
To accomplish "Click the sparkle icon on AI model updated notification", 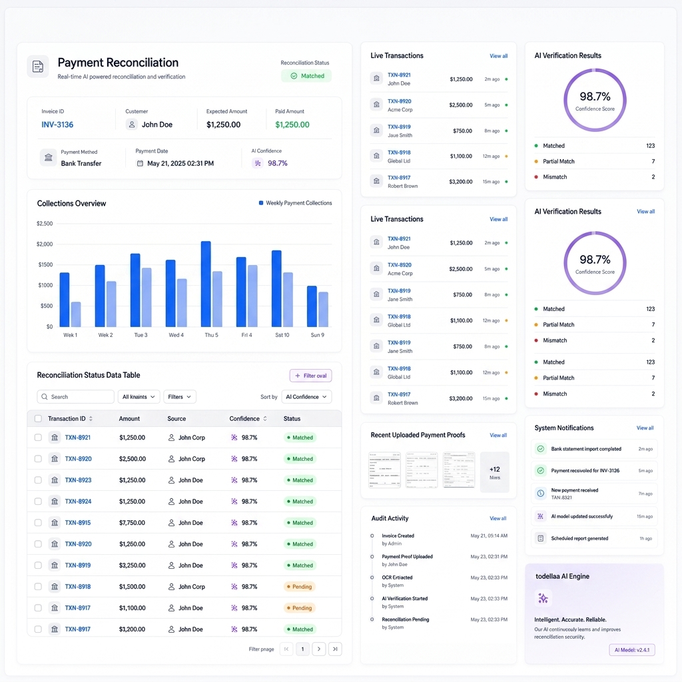I will click(x=541, y=516).
